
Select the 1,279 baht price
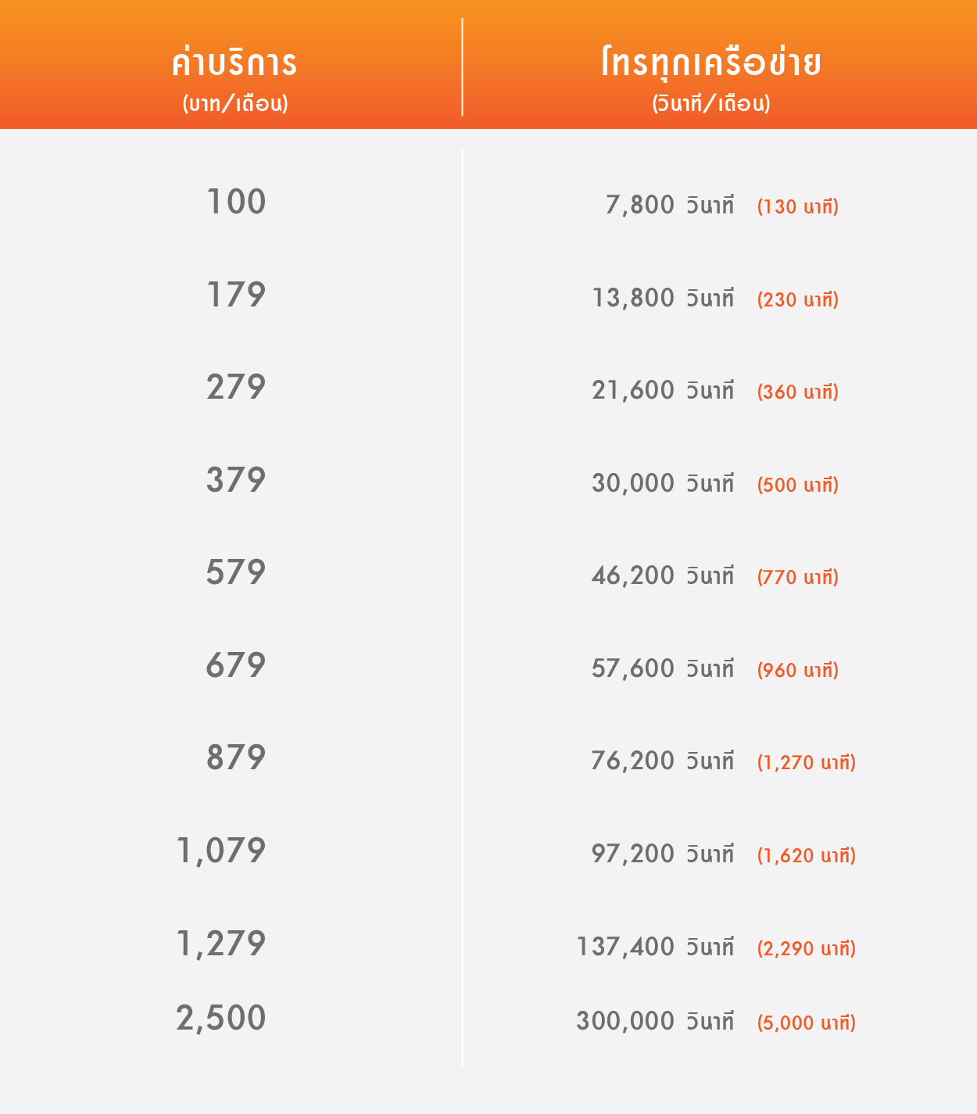click(221, 944)
